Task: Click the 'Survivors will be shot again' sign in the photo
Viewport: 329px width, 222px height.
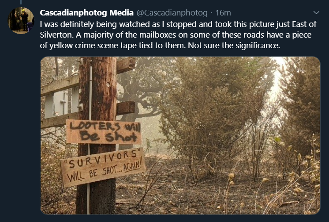Action: coord(103,167)
